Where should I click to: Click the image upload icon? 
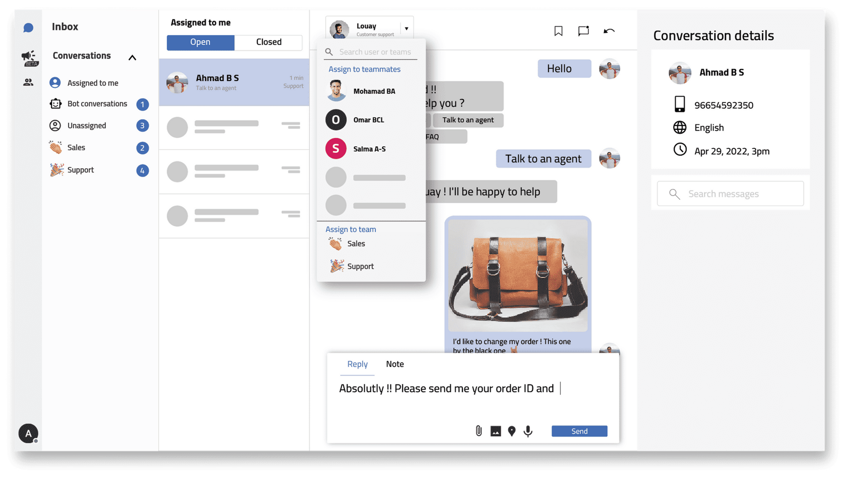coord(495,431)
